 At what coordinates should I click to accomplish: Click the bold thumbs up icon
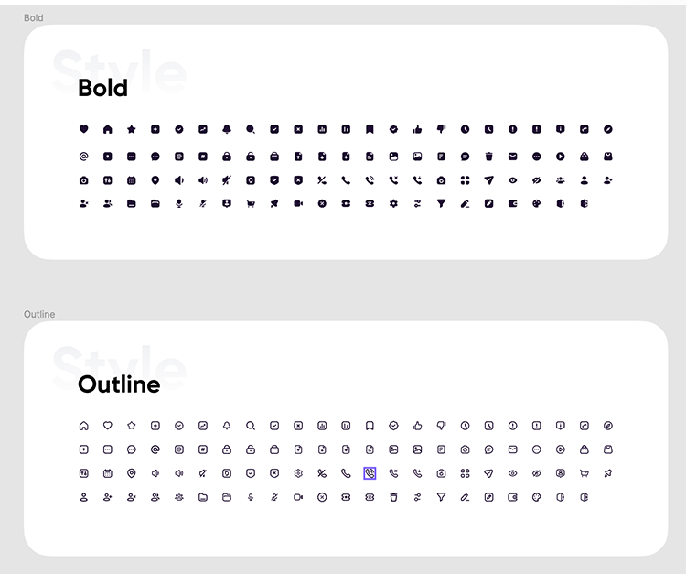[x=417, y=129]
